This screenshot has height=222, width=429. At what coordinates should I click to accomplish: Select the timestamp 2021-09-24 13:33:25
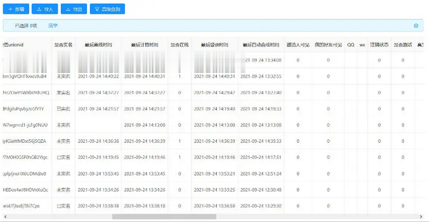pos(214,190)
